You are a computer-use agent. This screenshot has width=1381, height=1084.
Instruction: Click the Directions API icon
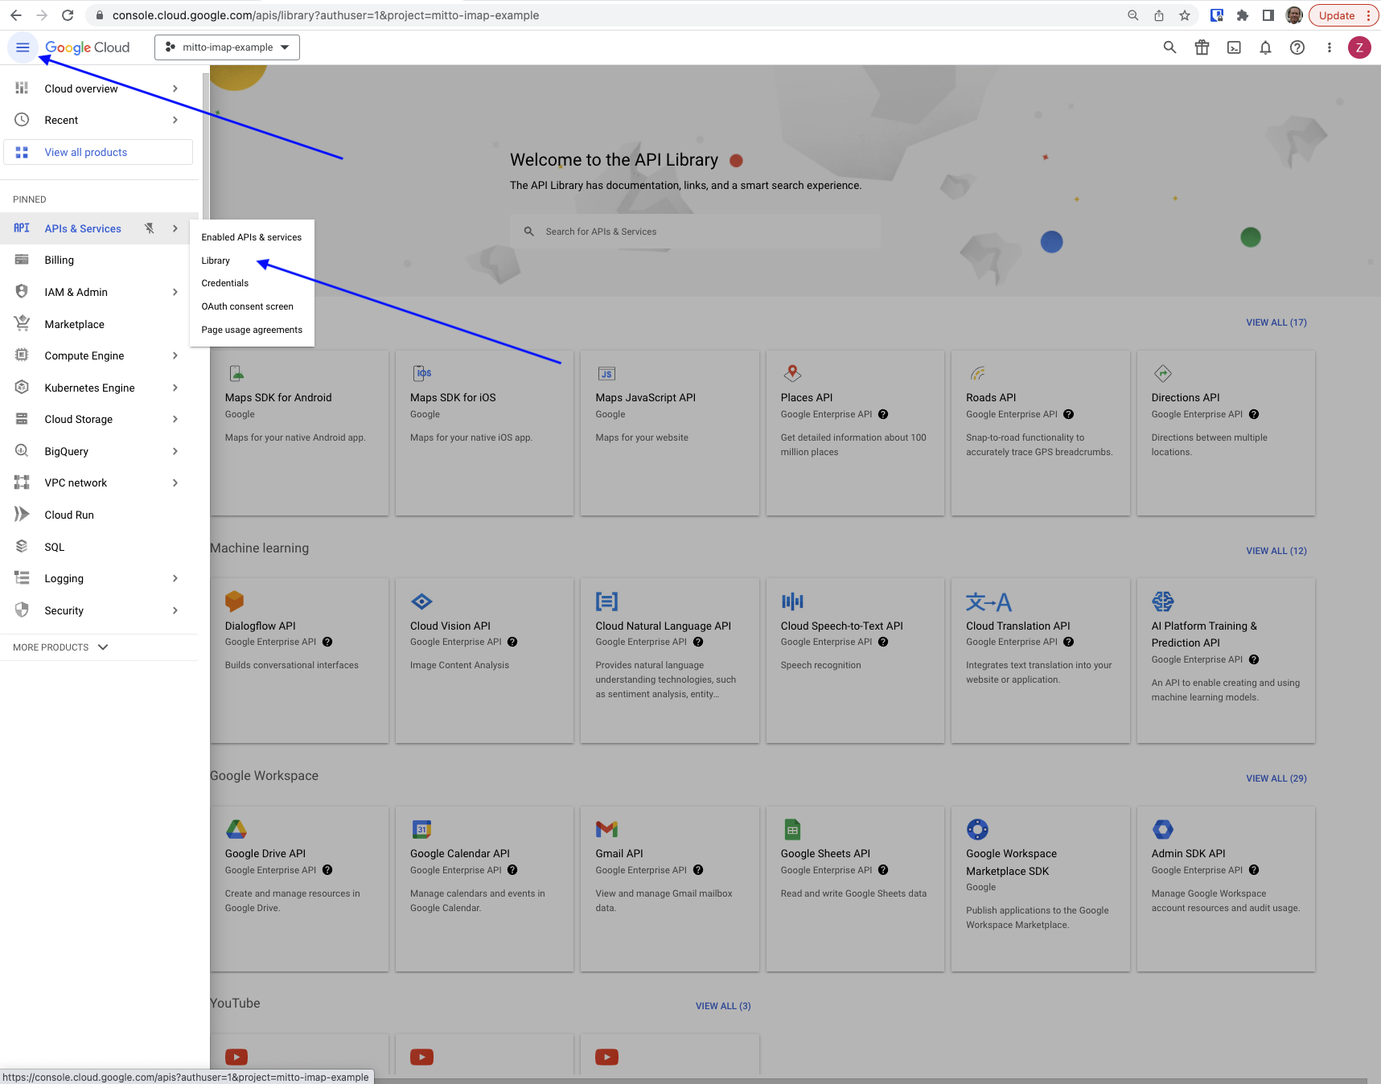tap(1163, 373)
